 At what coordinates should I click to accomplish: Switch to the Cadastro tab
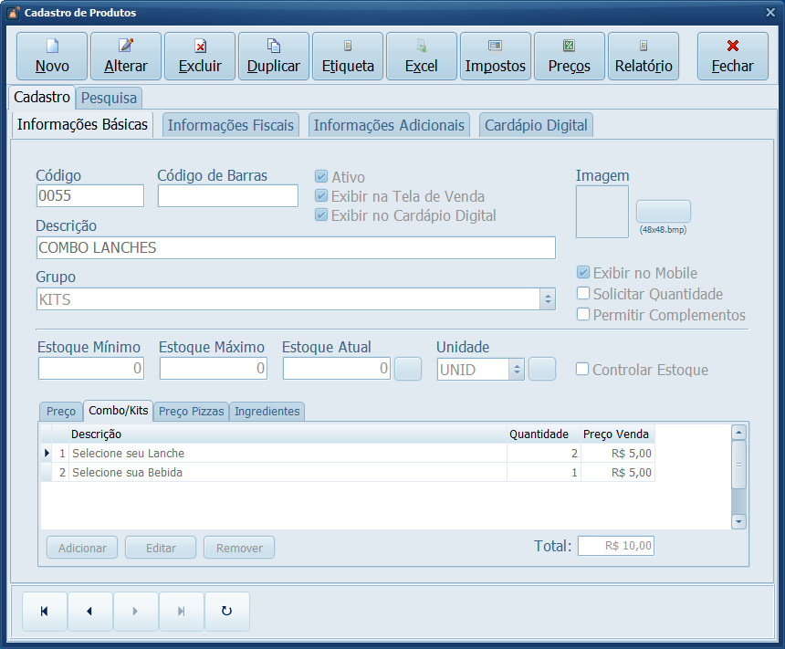tap(42, 97)
